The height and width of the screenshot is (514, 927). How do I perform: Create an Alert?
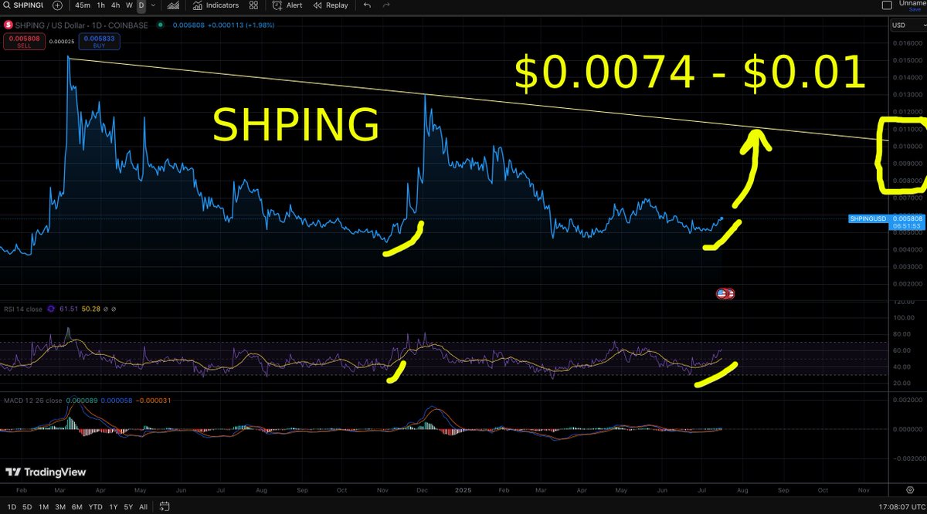[287, 5]
